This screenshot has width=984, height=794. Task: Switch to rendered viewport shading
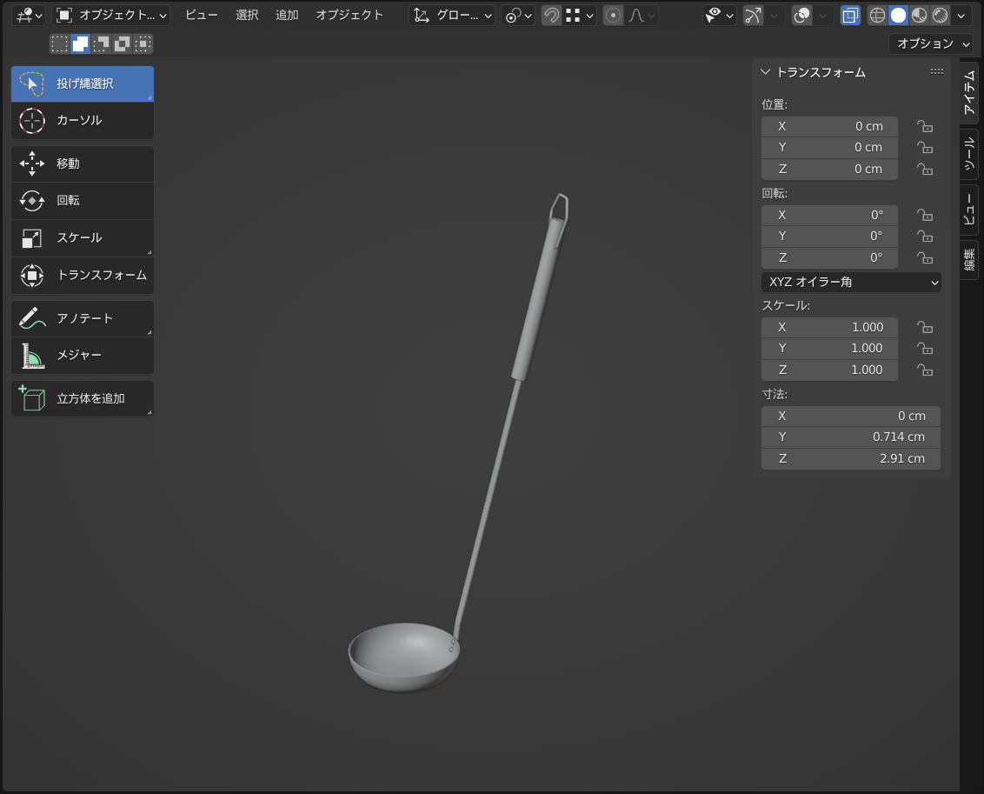[940, 15]
